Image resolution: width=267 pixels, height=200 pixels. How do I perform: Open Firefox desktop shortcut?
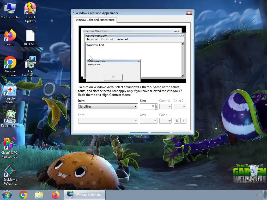[x=10, y=37]
